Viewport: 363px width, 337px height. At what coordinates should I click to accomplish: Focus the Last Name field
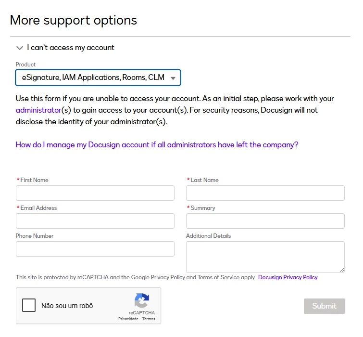point(265,193)
